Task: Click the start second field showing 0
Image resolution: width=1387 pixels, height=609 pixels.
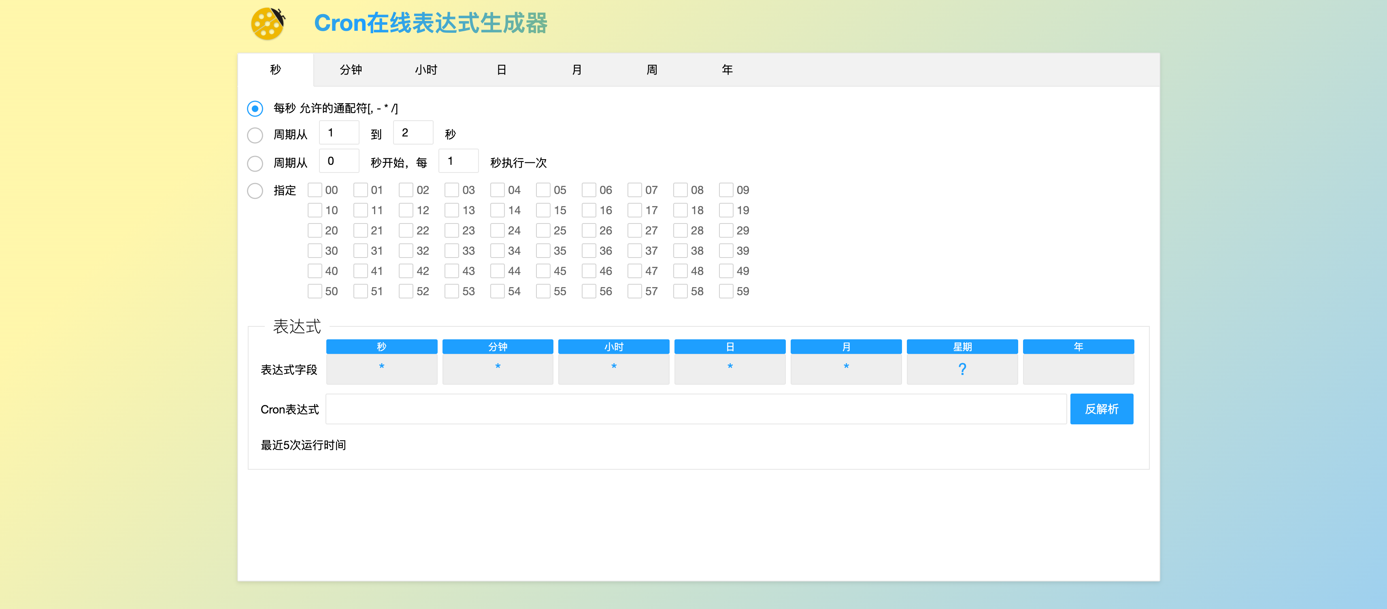Action: [x=339, y=160]
